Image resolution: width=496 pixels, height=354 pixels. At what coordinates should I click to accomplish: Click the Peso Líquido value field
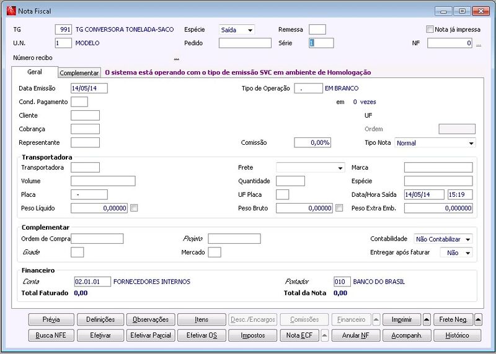point(99,208)
